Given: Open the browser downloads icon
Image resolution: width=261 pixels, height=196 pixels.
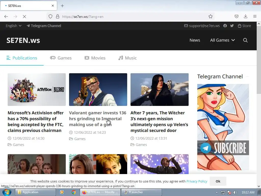Looking at the screenshot, I should coord(245,16).
